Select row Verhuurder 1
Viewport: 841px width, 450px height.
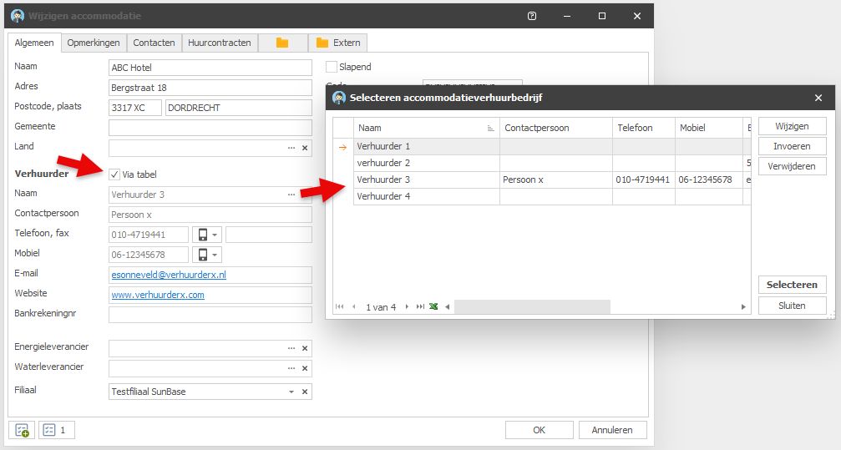click(542, 146)
